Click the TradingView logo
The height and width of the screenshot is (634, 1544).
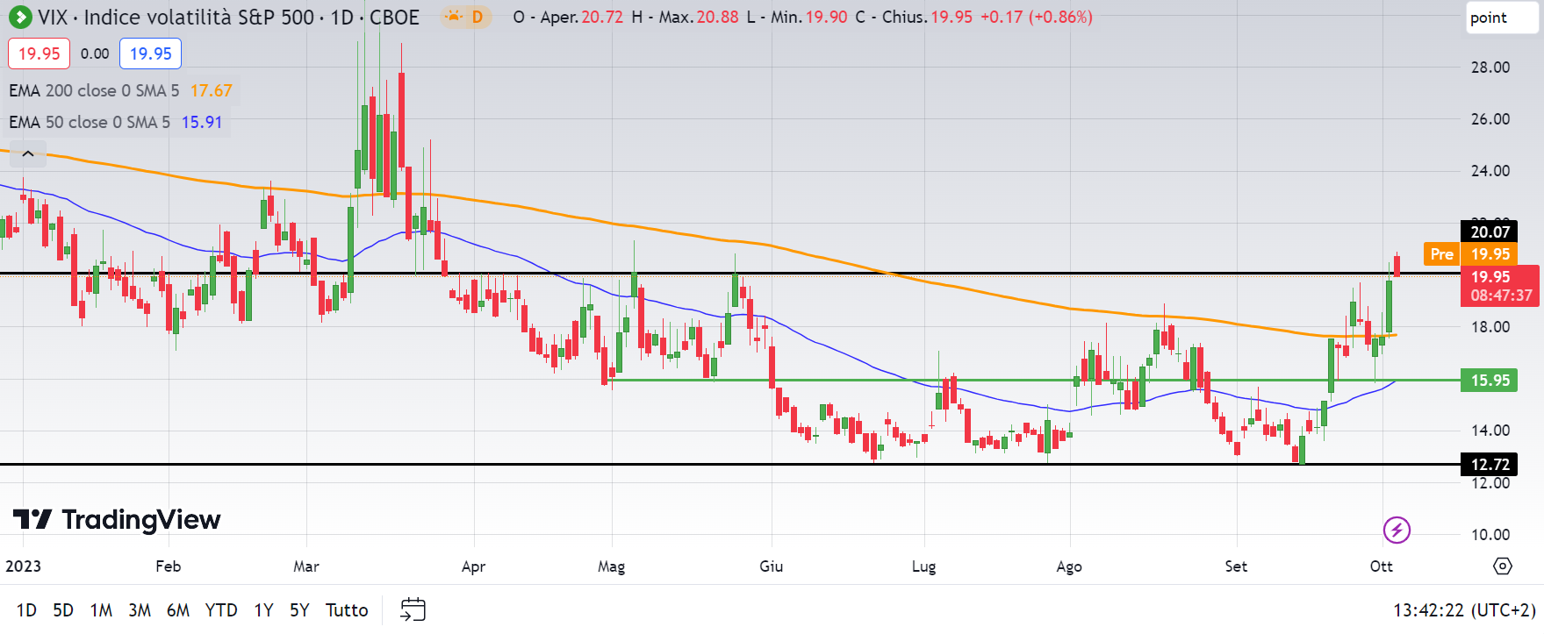[x=117, y=519]
